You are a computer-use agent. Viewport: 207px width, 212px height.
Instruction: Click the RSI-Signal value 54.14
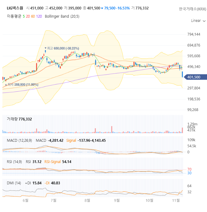[67, 162]
